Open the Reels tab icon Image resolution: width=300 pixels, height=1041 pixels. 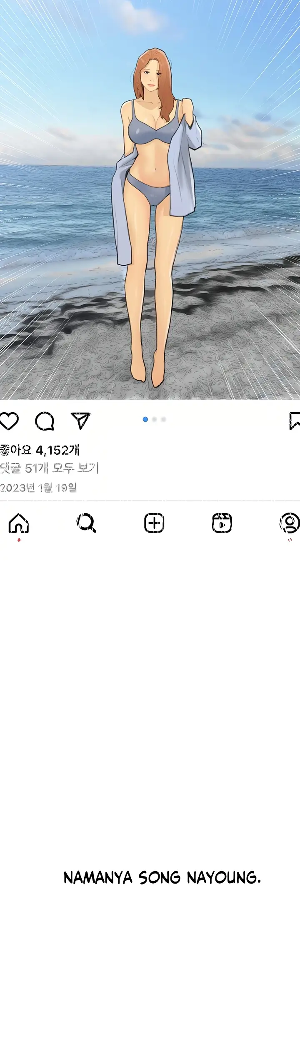[x=222, y=523]
